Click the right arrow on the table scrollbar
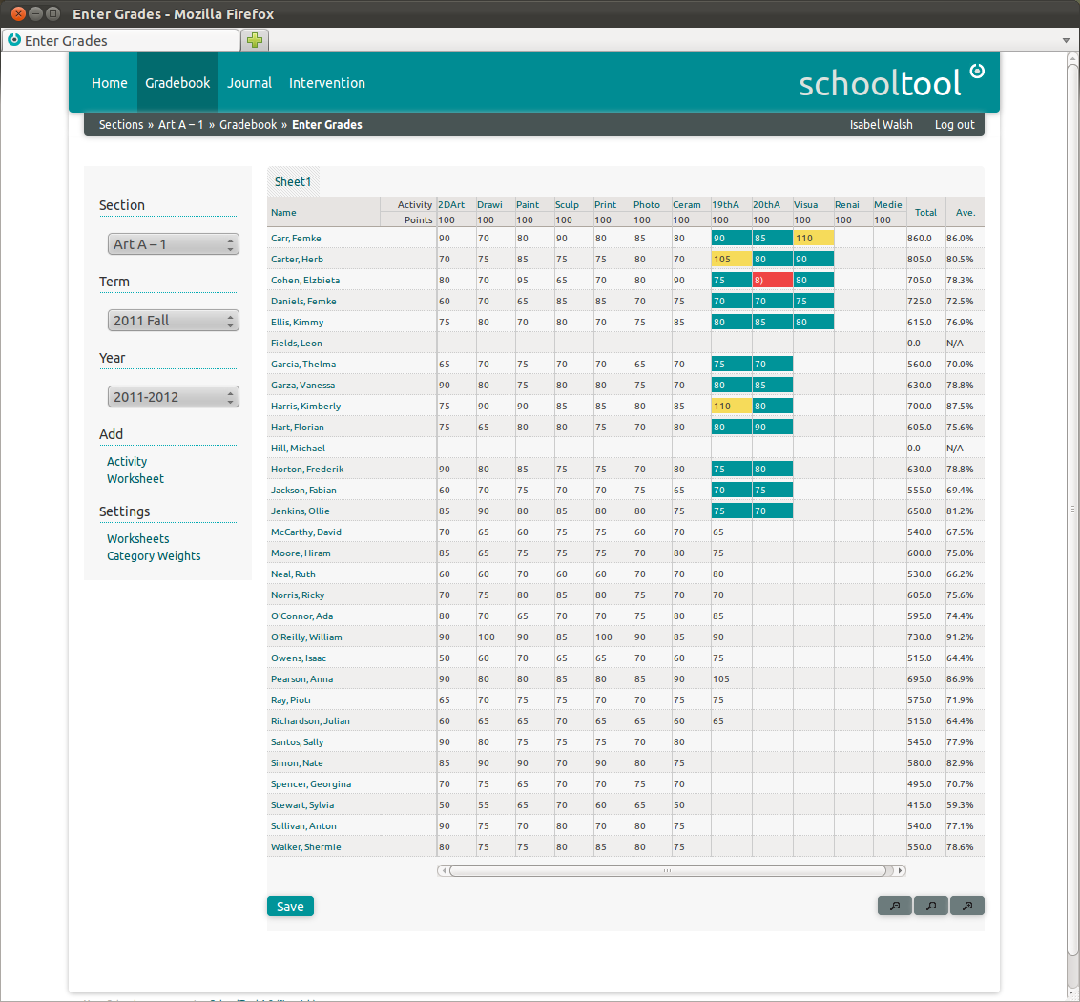The width and height of the screenshot is (1080, 1002). click(x=898, y=870)
